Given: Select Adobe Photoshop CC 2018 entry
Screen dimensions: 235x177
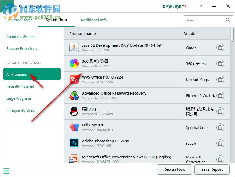Looking at the screenshot, I should click(147, 143).
